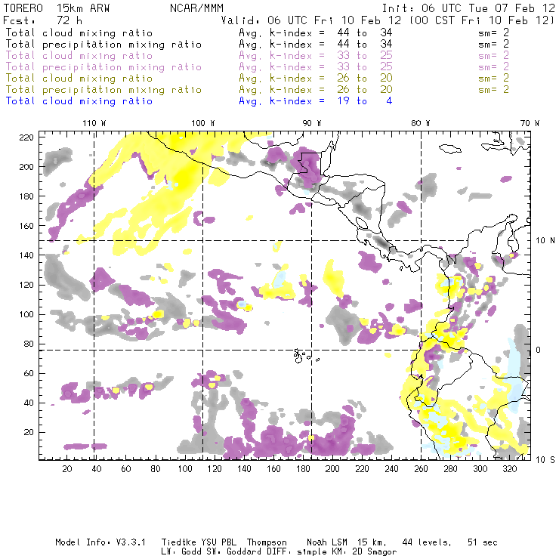Click the '10 N' latitude label
This screenshot has height=559, width=559.
point(545,241)
